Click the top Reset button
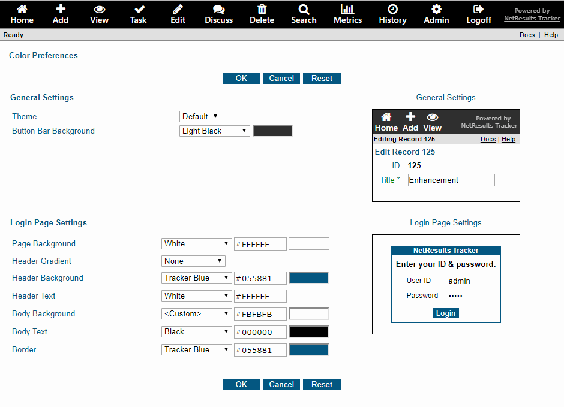 (x=322, y=79)
